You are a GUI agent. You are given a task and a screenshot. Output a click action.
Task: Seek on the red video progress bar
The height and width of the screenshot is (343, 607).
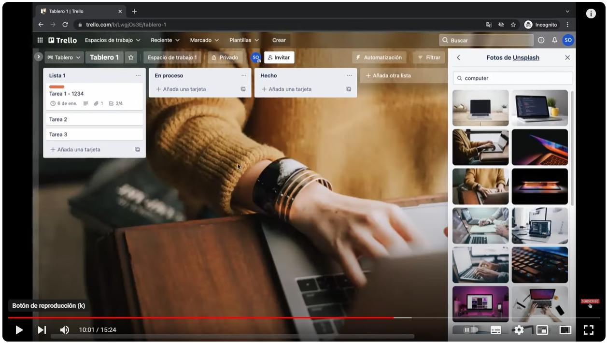[x=201, y=317]
